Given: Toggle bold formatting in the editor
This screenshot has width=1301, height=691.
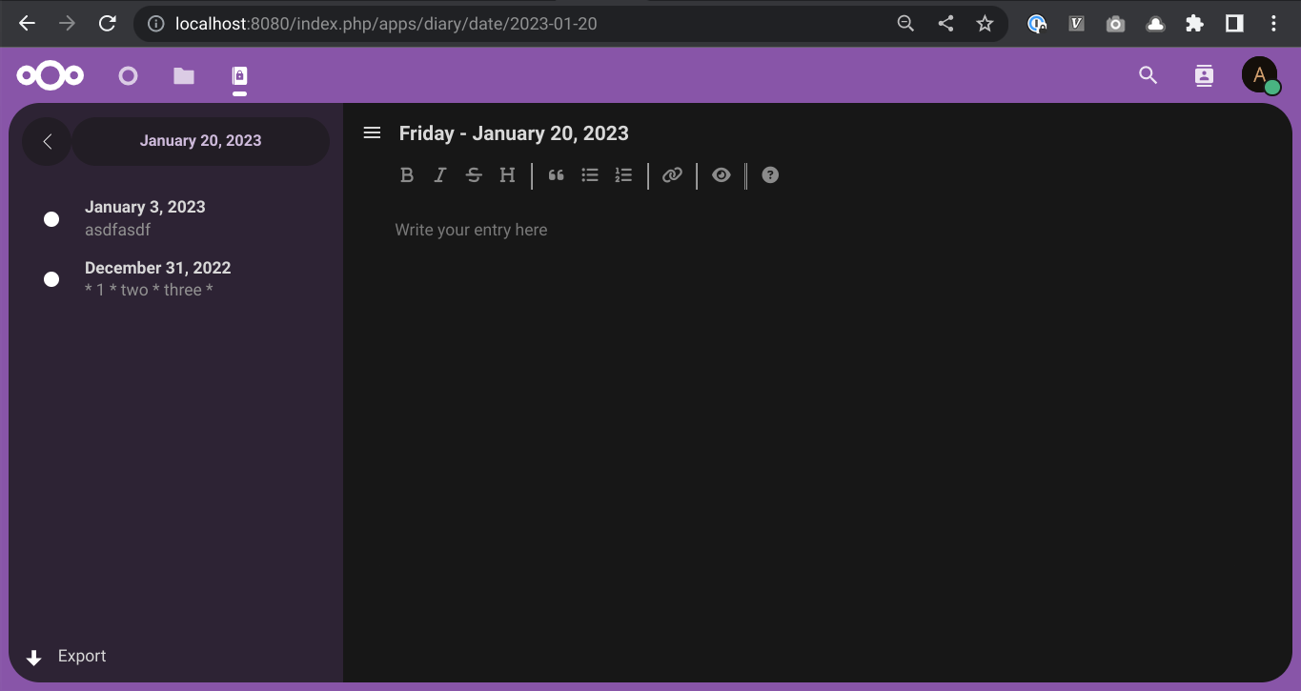Looking at the screenshot, I should [x=407, y=174].
